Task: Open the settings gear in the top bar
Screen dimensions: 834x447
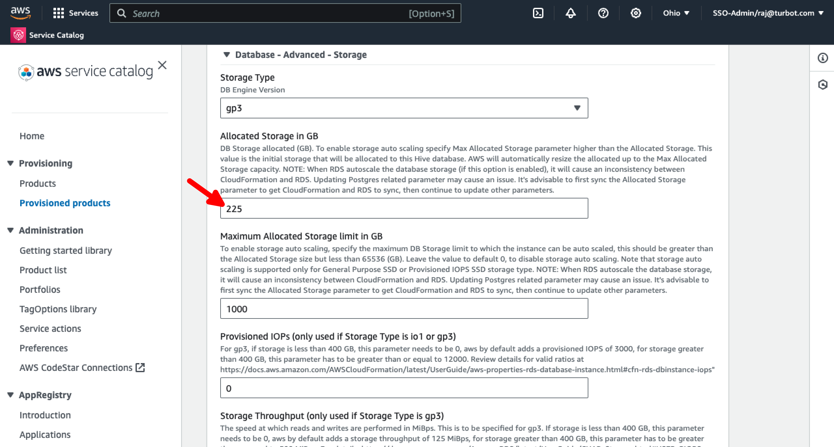Action: (635, 13)
